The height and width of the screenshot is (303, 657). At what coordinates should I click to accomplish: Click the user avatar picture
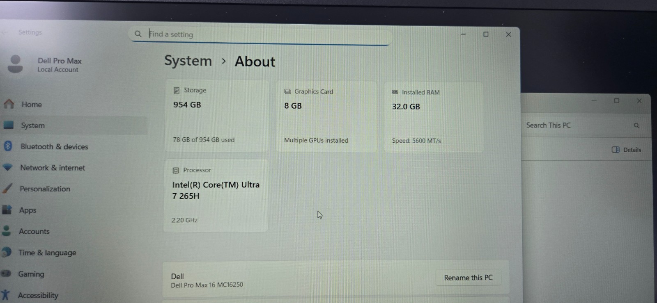16,64
